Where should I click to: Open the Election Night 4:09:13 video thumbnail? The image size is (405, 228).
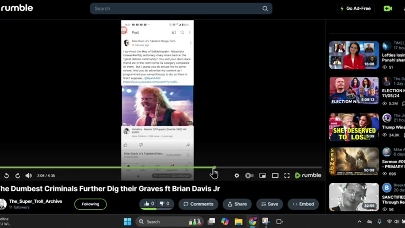(354, 91)
